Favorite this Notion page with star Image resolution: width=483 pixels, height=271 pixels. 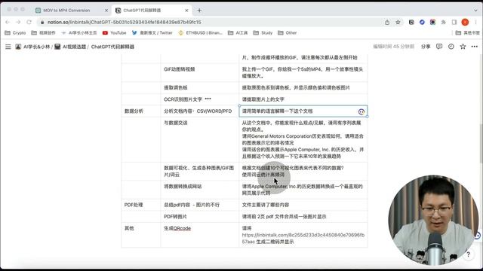tap(463, 47)
